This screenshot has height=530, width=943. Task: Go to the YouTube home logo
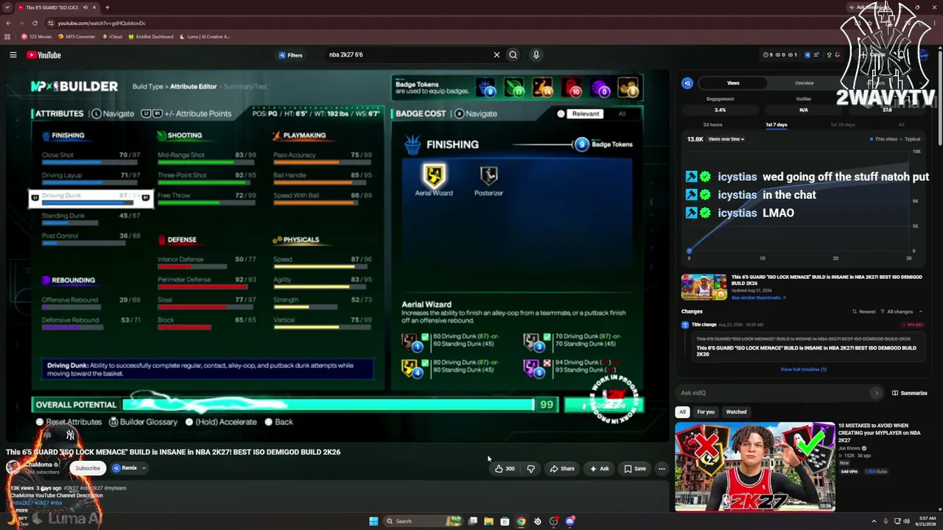tap(44, 54)
